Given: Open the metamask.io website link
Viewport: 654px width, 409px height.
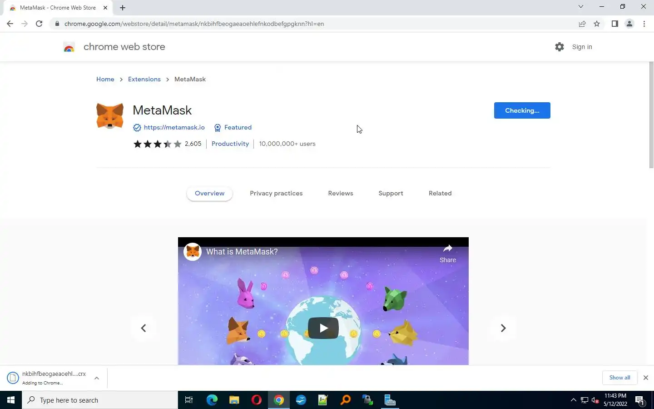Looking at the screenshot, I should coord(174,127).
